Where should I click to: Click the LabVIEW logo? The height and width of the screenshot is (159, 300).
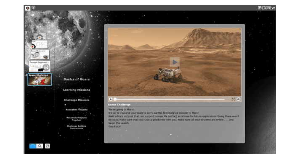click(266, 8)
